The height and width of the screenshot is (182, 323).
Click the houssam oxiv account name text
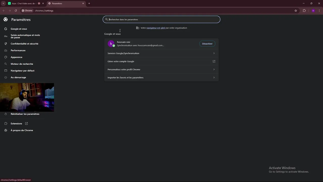point(124,42)
